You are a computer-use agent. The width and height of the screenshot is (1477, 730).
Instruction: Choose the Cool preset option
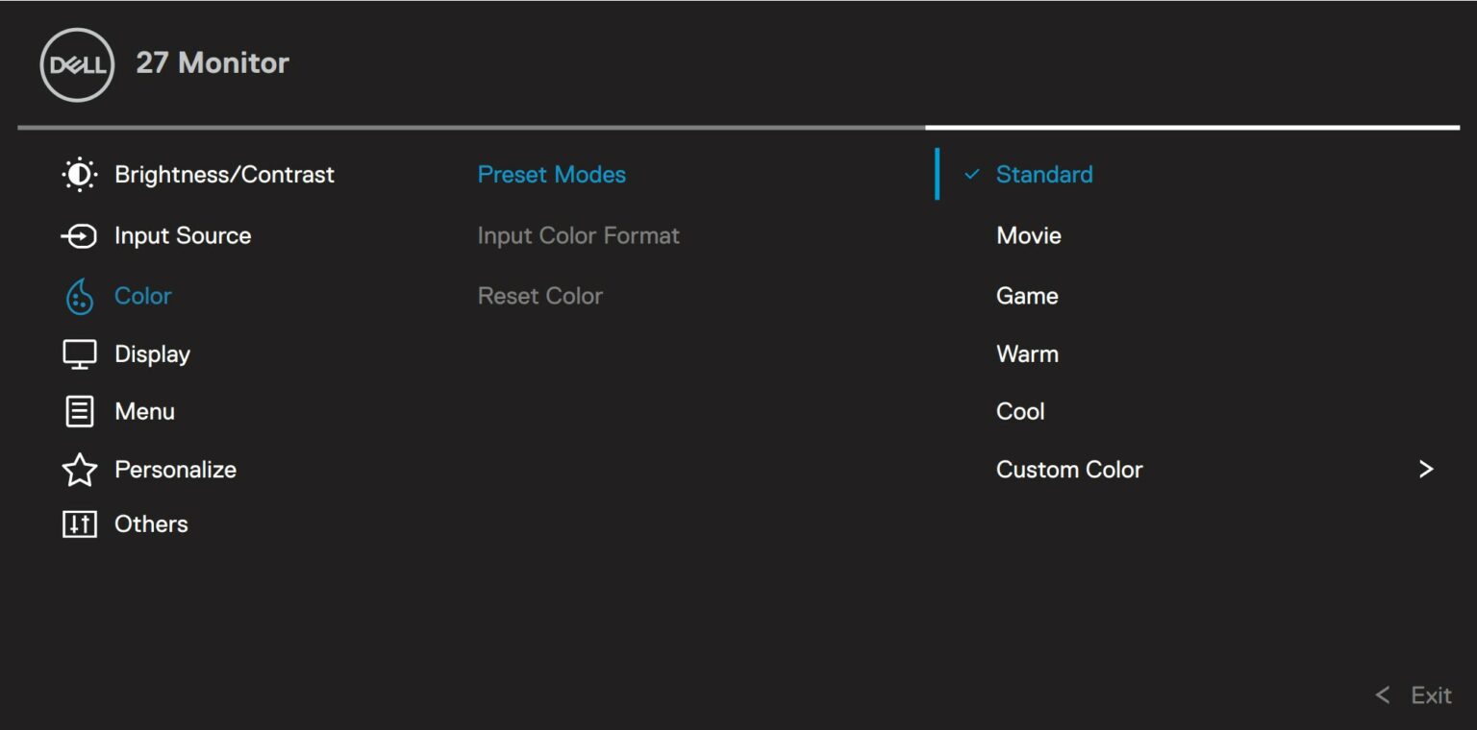(1019, 411)
